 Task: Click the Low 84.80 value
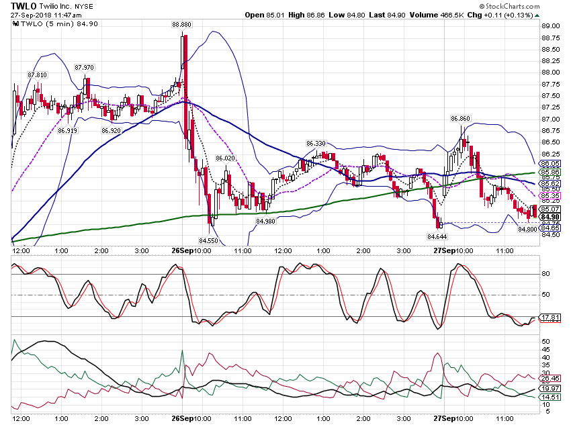click(347, 15)
